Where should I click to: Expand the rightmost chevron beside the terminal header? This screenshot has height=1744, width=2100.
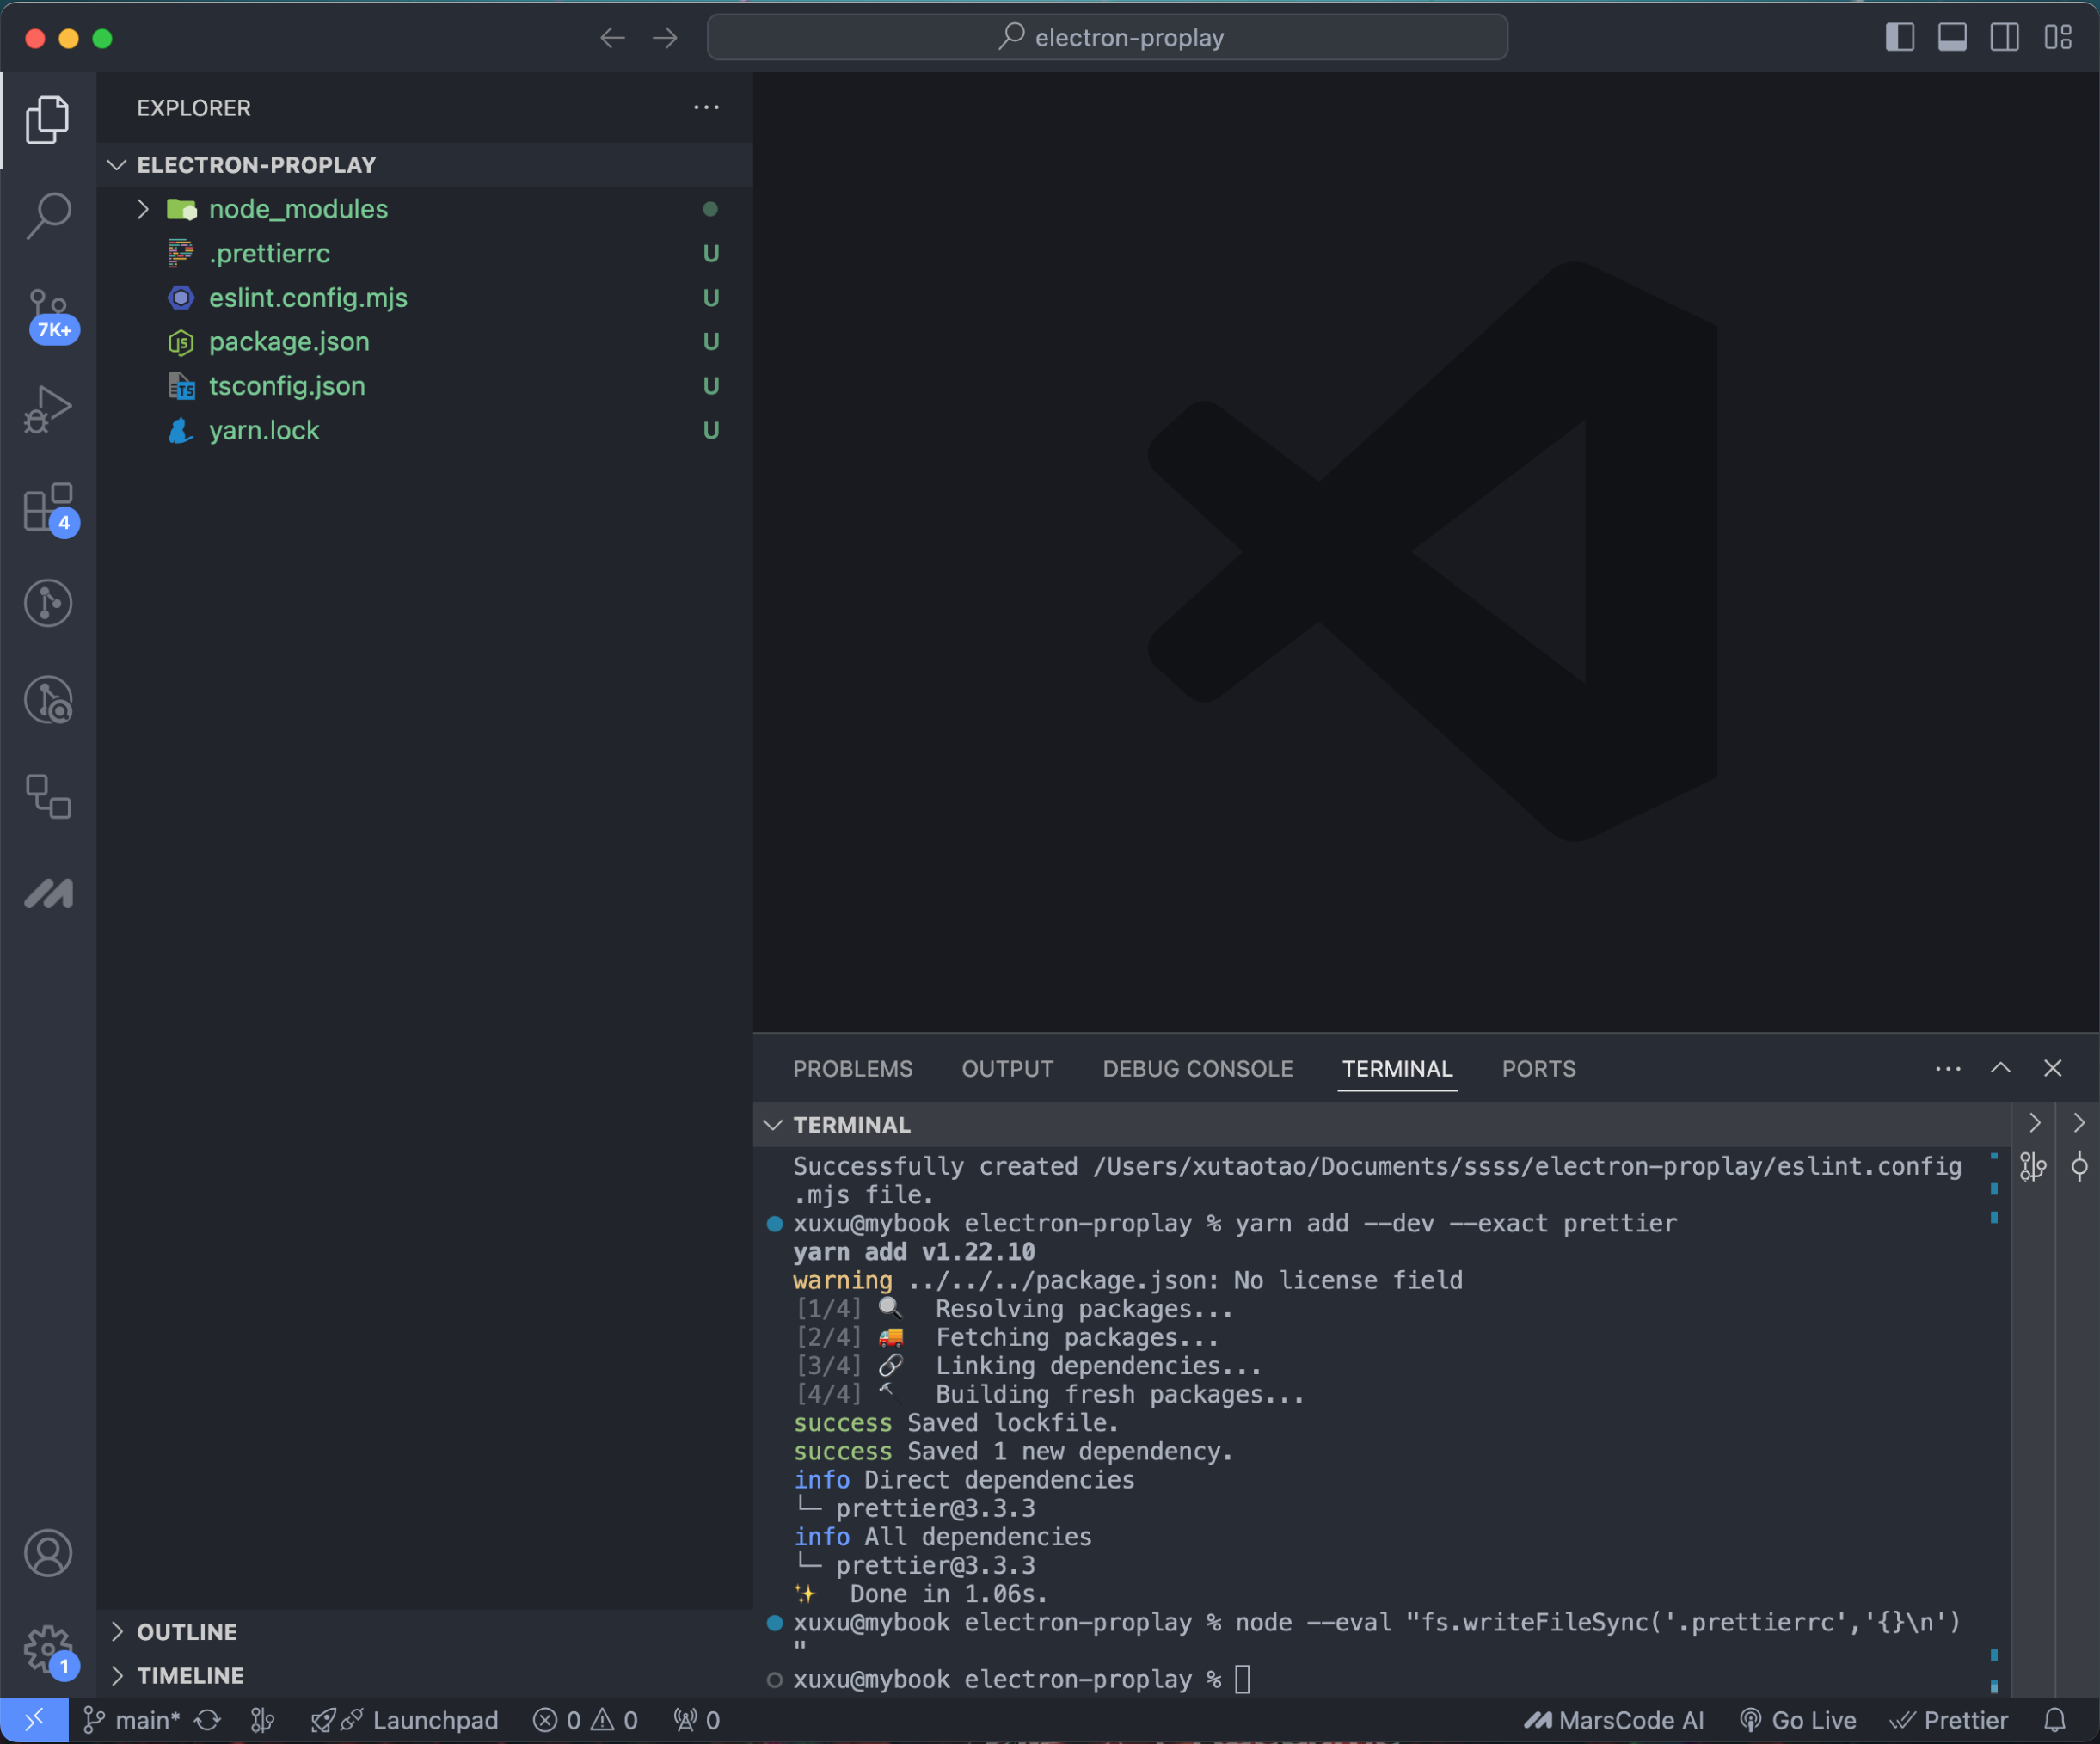(2079, 1123)
